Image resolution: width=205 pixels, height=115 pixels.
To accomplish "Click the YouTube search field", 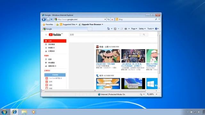I will click(104, 35).
